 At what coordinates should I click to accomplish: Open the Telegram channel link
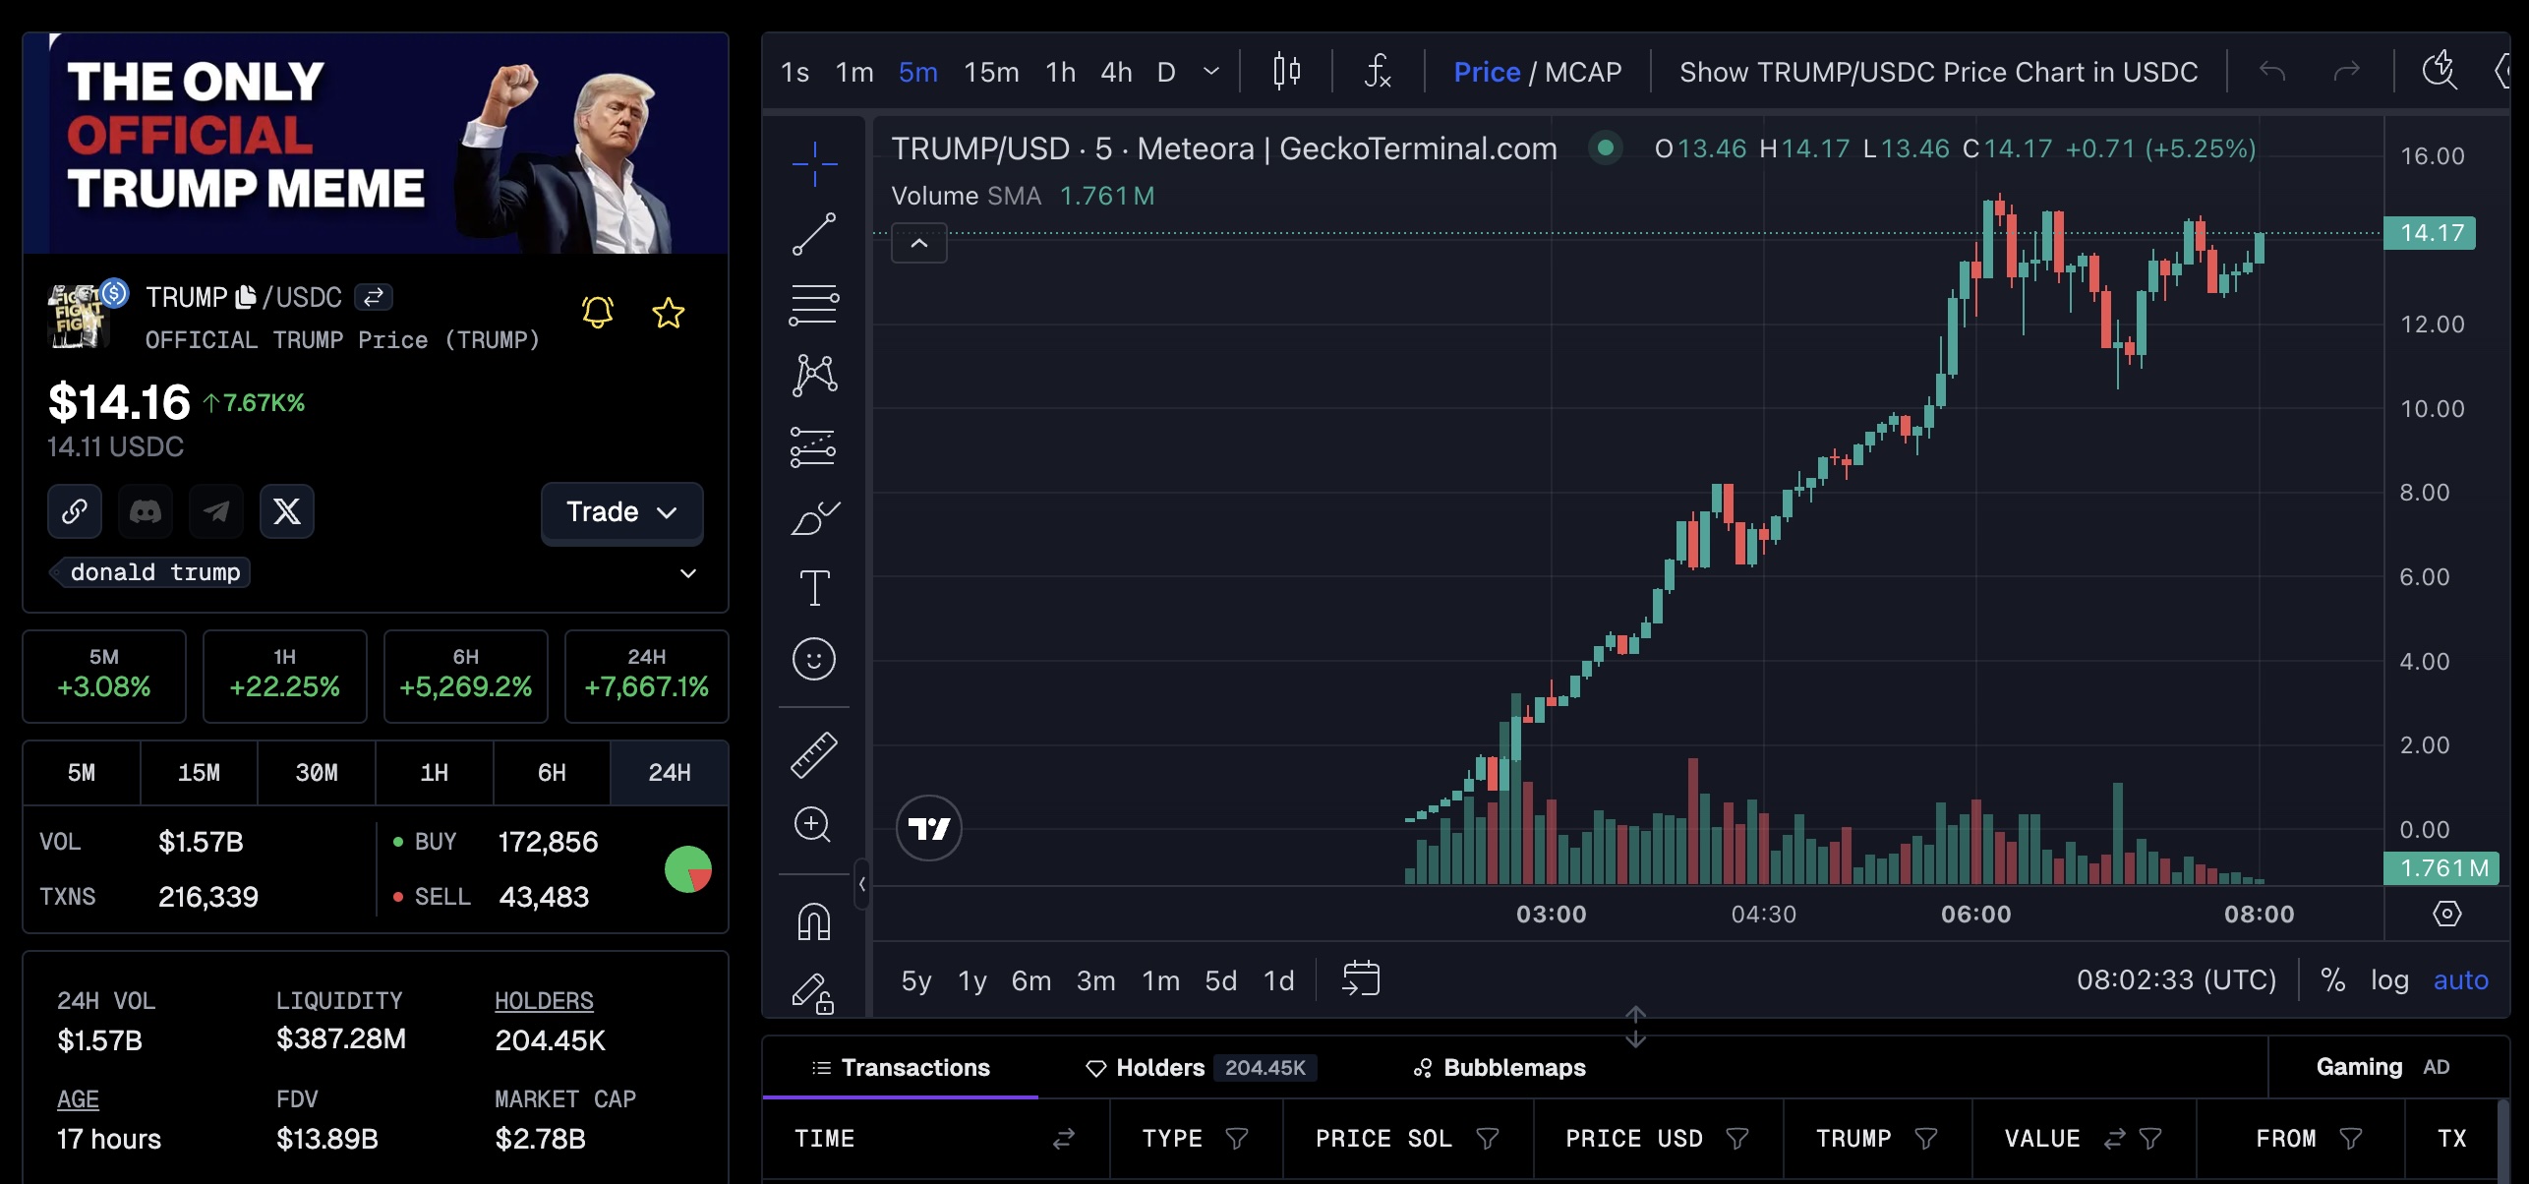point(216,511)
